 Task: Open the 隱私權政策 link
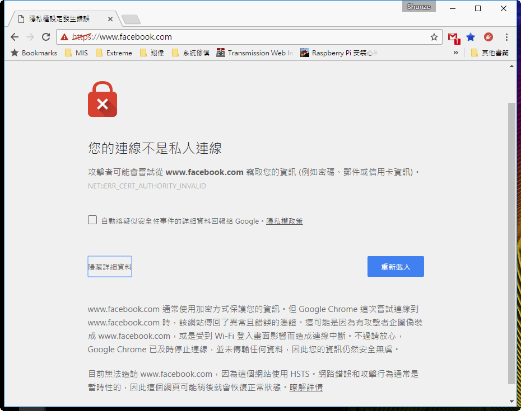coord(285,221)
